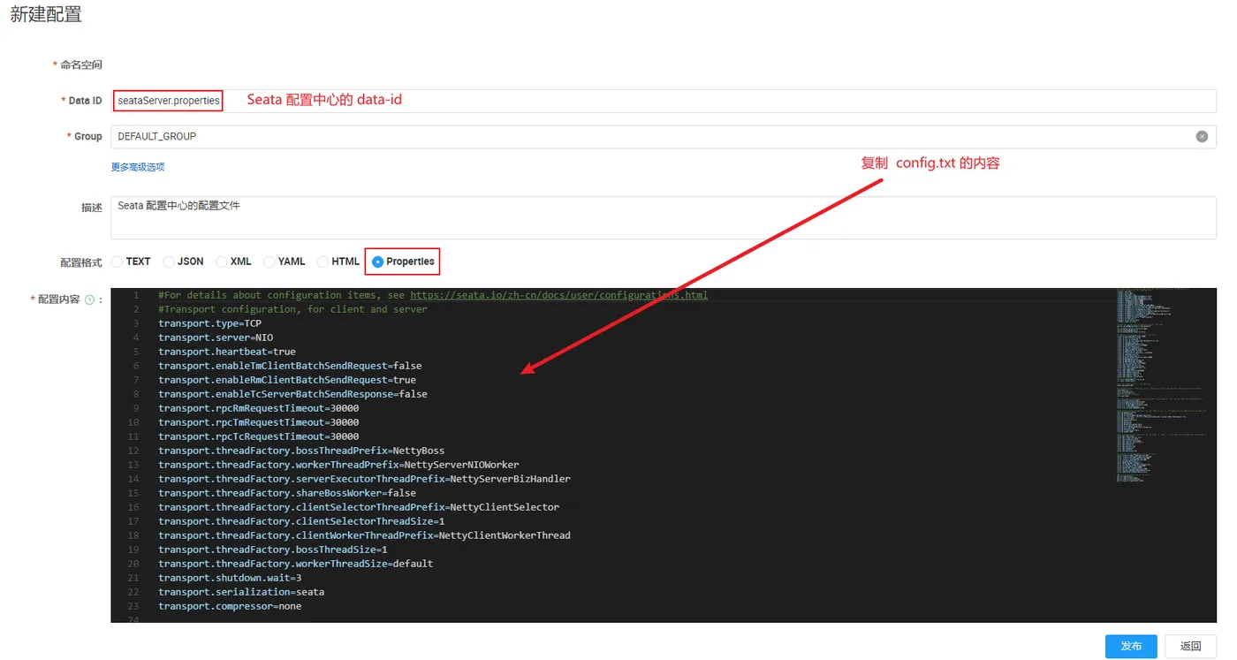The height and width of the screenshot is (660, 1237).
Task: Click line transport.serialization=seata
Action: pyautogui.click(x=241, y=592)
